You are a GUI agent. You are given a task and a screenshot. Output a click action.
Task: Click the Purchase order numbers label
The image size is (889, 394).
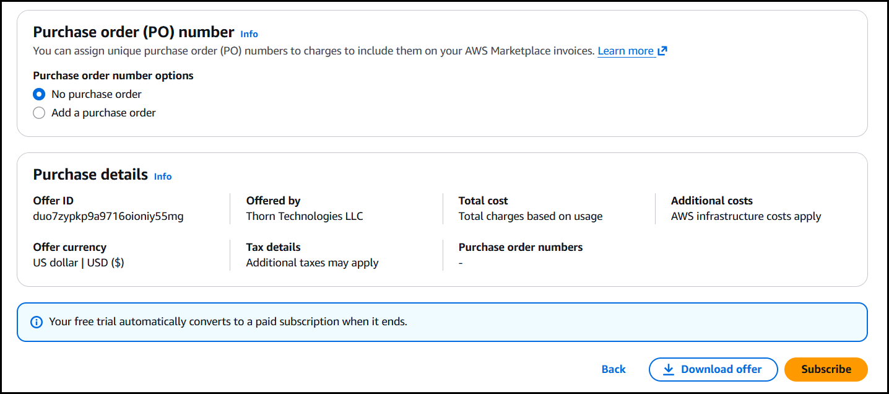coord(520,247)
